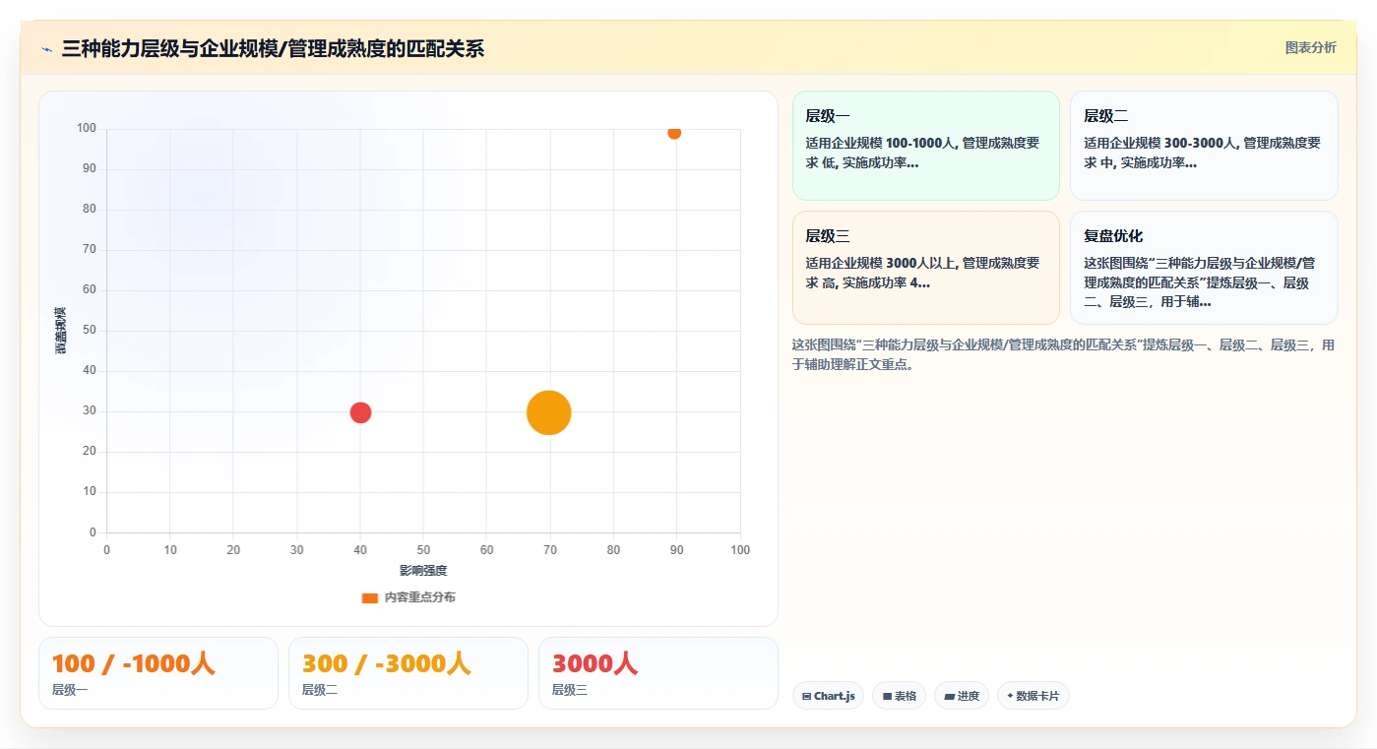
Task: Click the small orange bubble near top
Action: click(674, 133)
